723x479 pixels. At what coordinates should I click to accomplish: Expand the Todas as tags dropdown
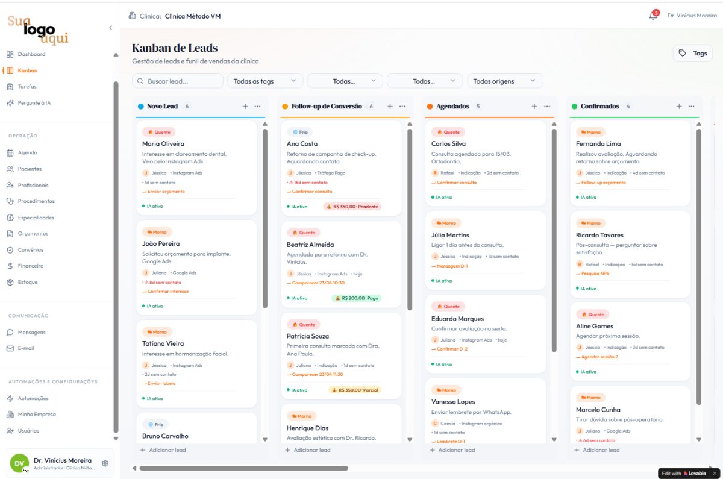point(265,81)
